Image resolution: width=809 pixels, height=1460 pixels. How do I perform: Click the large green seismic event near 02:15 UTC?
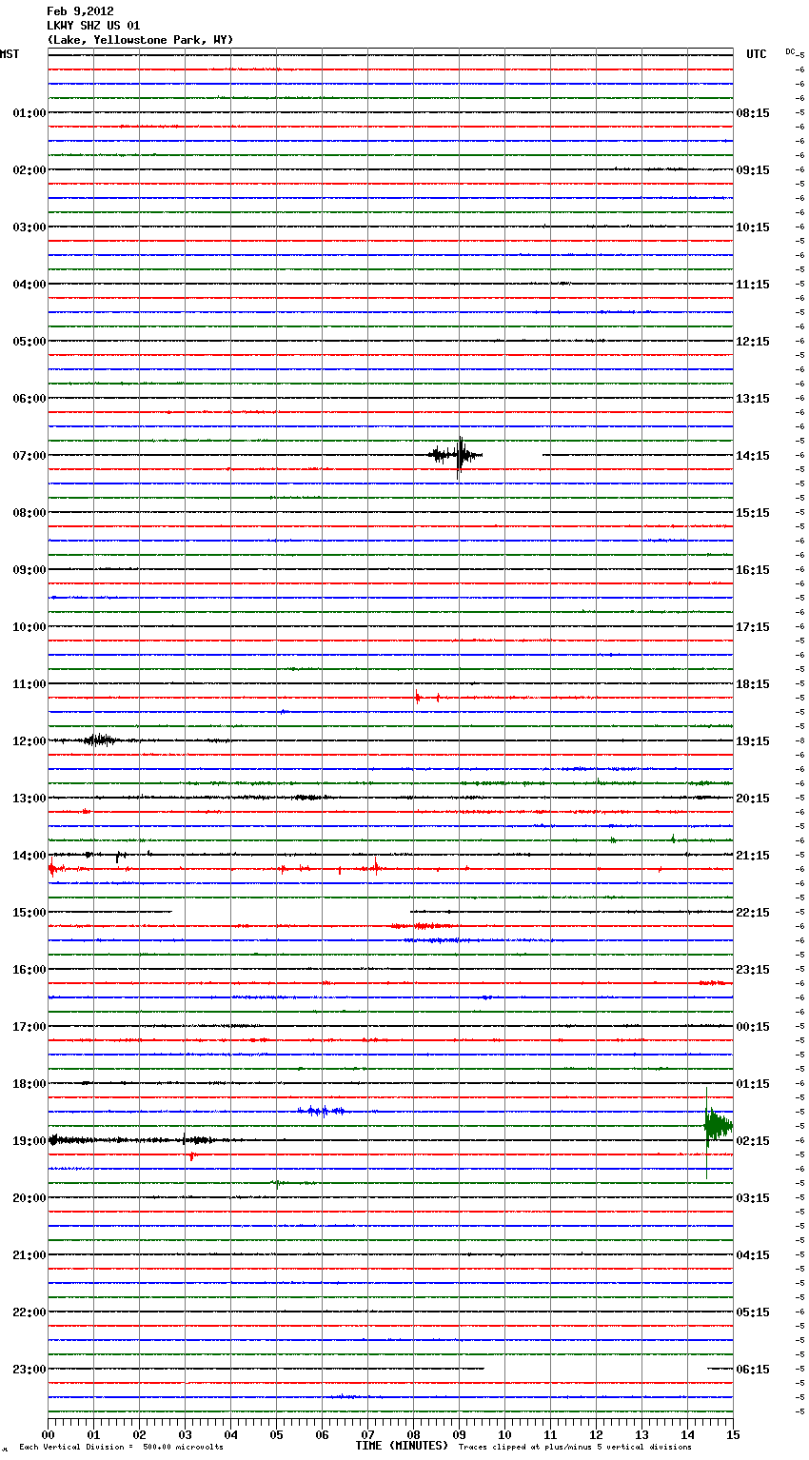coord(716,1127)
